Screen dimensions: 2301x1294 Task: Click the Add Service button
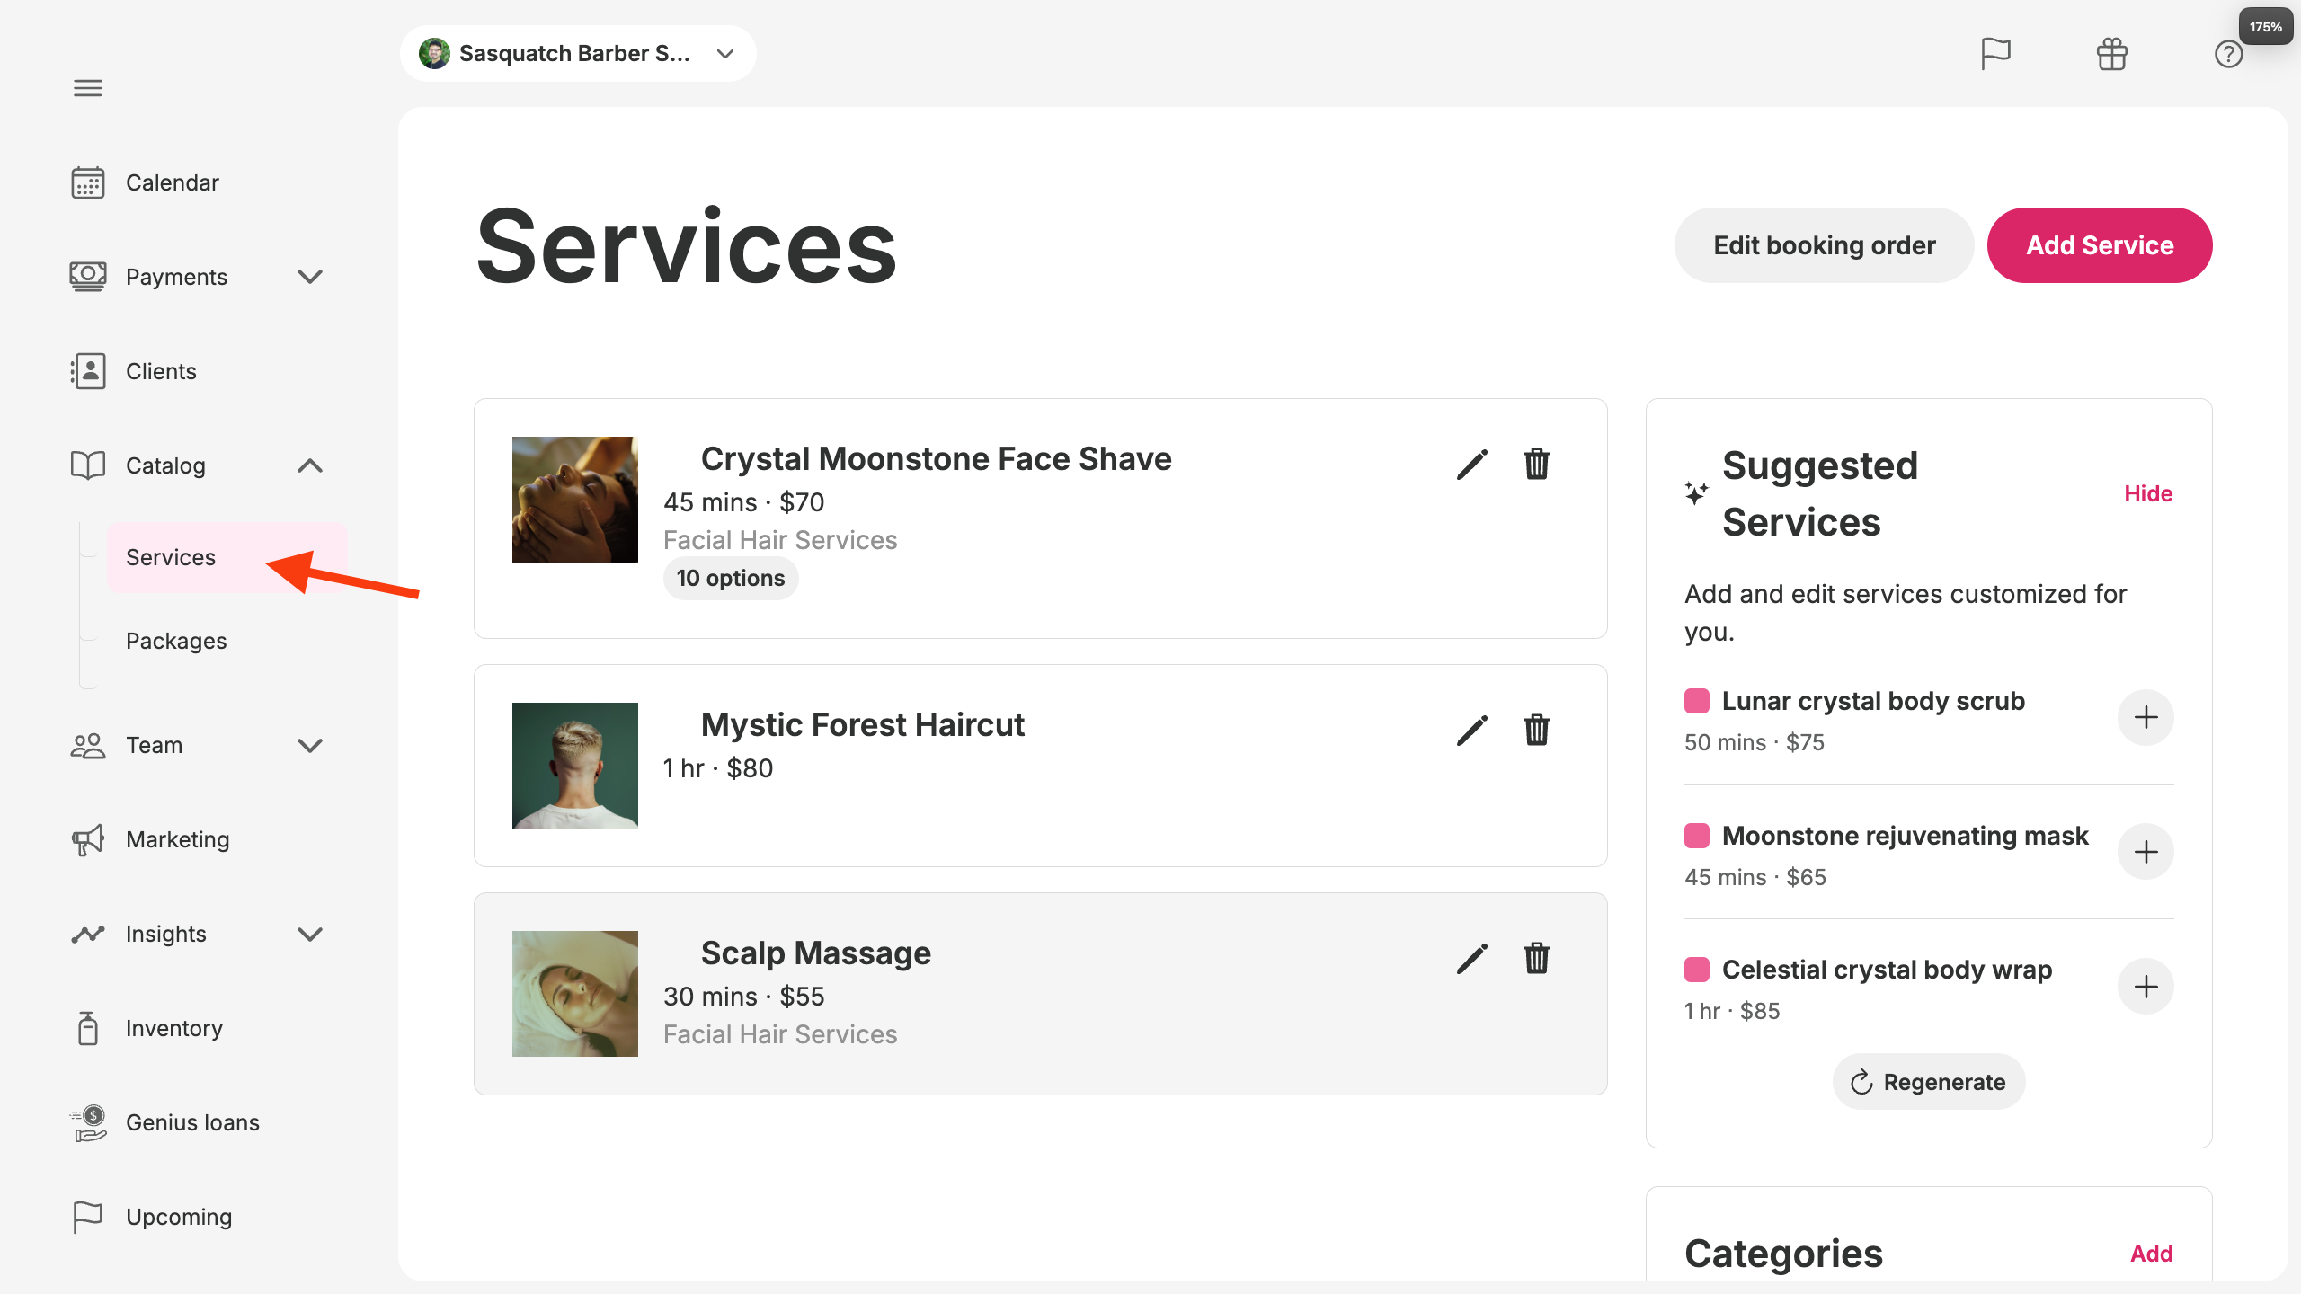click(2100, 245)
